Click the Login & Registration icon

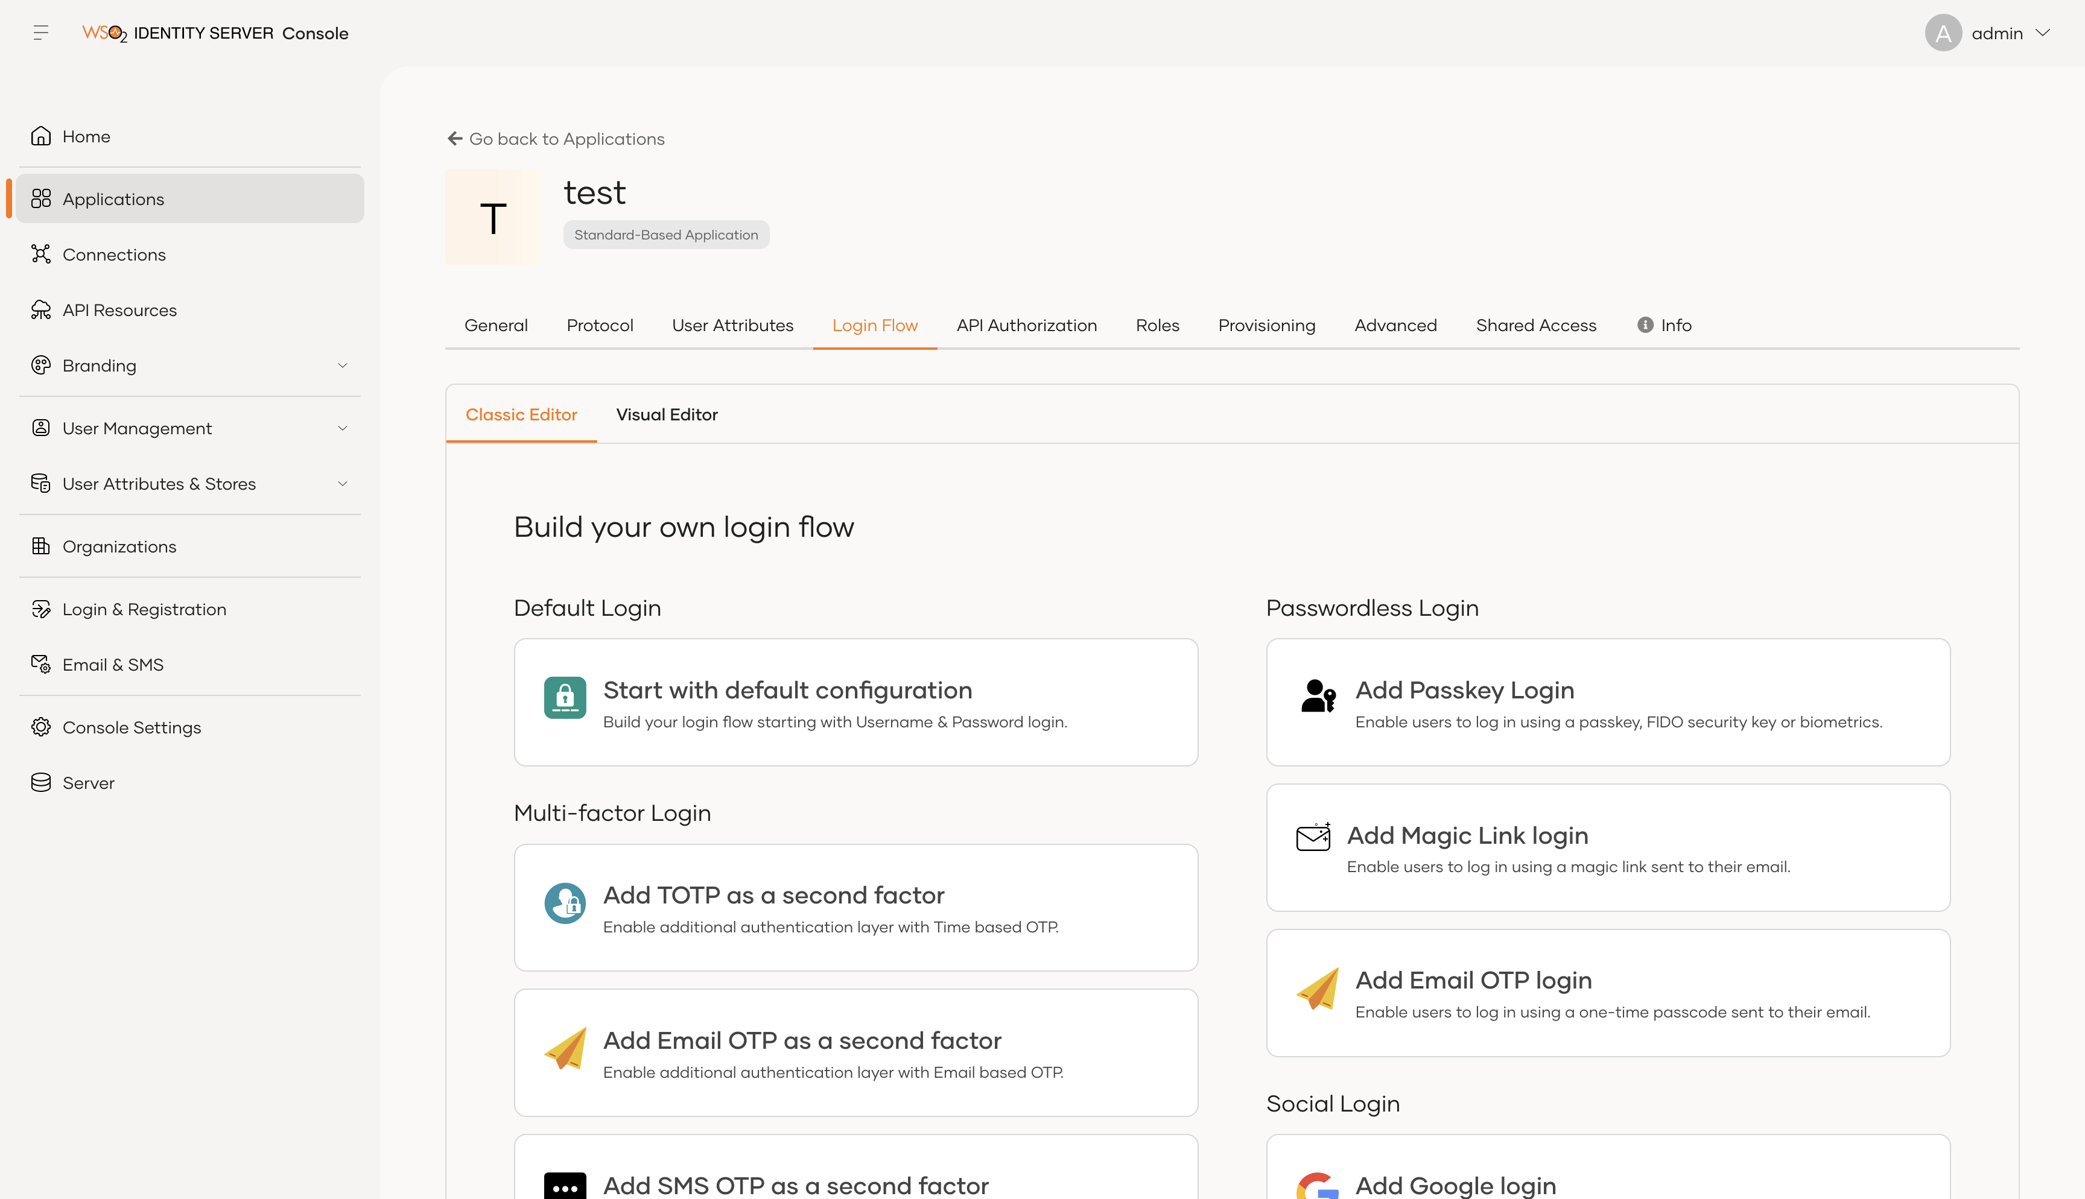pos(40,609)
